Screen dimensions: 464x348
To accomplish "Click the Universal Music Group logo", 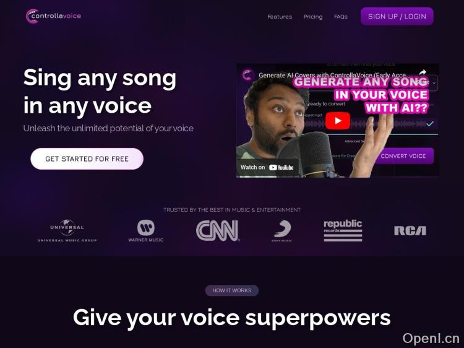I will pos(67,231).
